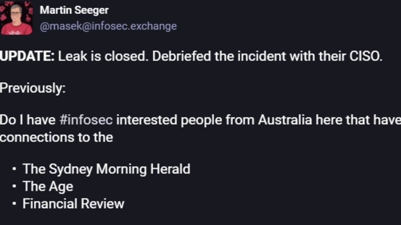Click the 'connections to the' text line
Screen dimensions: 401x225
(x=56, y=137)
